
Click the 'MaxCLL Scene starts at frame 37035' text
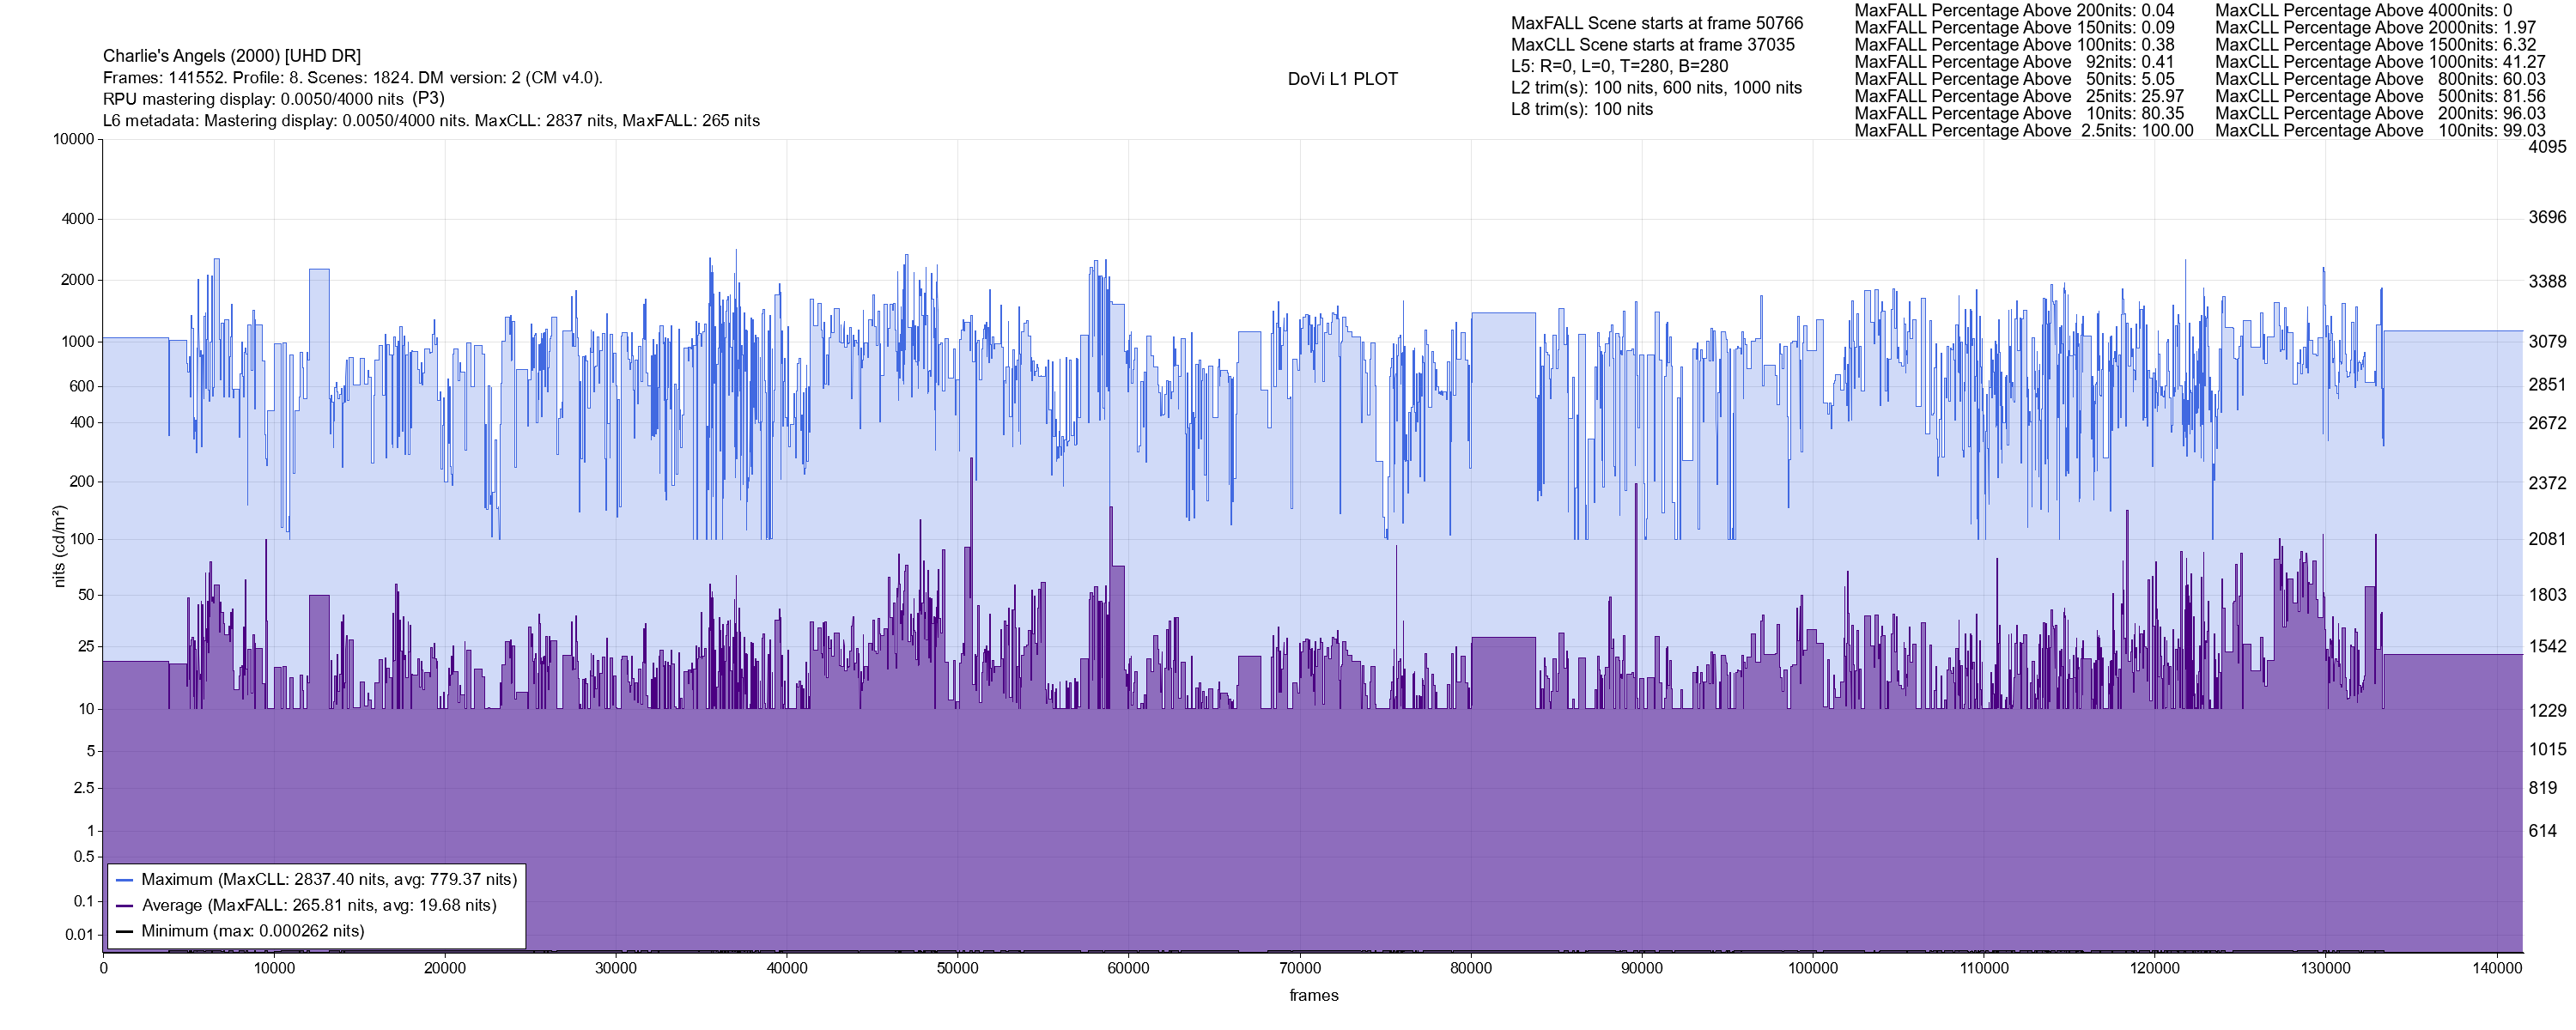click(x=1652, y=45)
